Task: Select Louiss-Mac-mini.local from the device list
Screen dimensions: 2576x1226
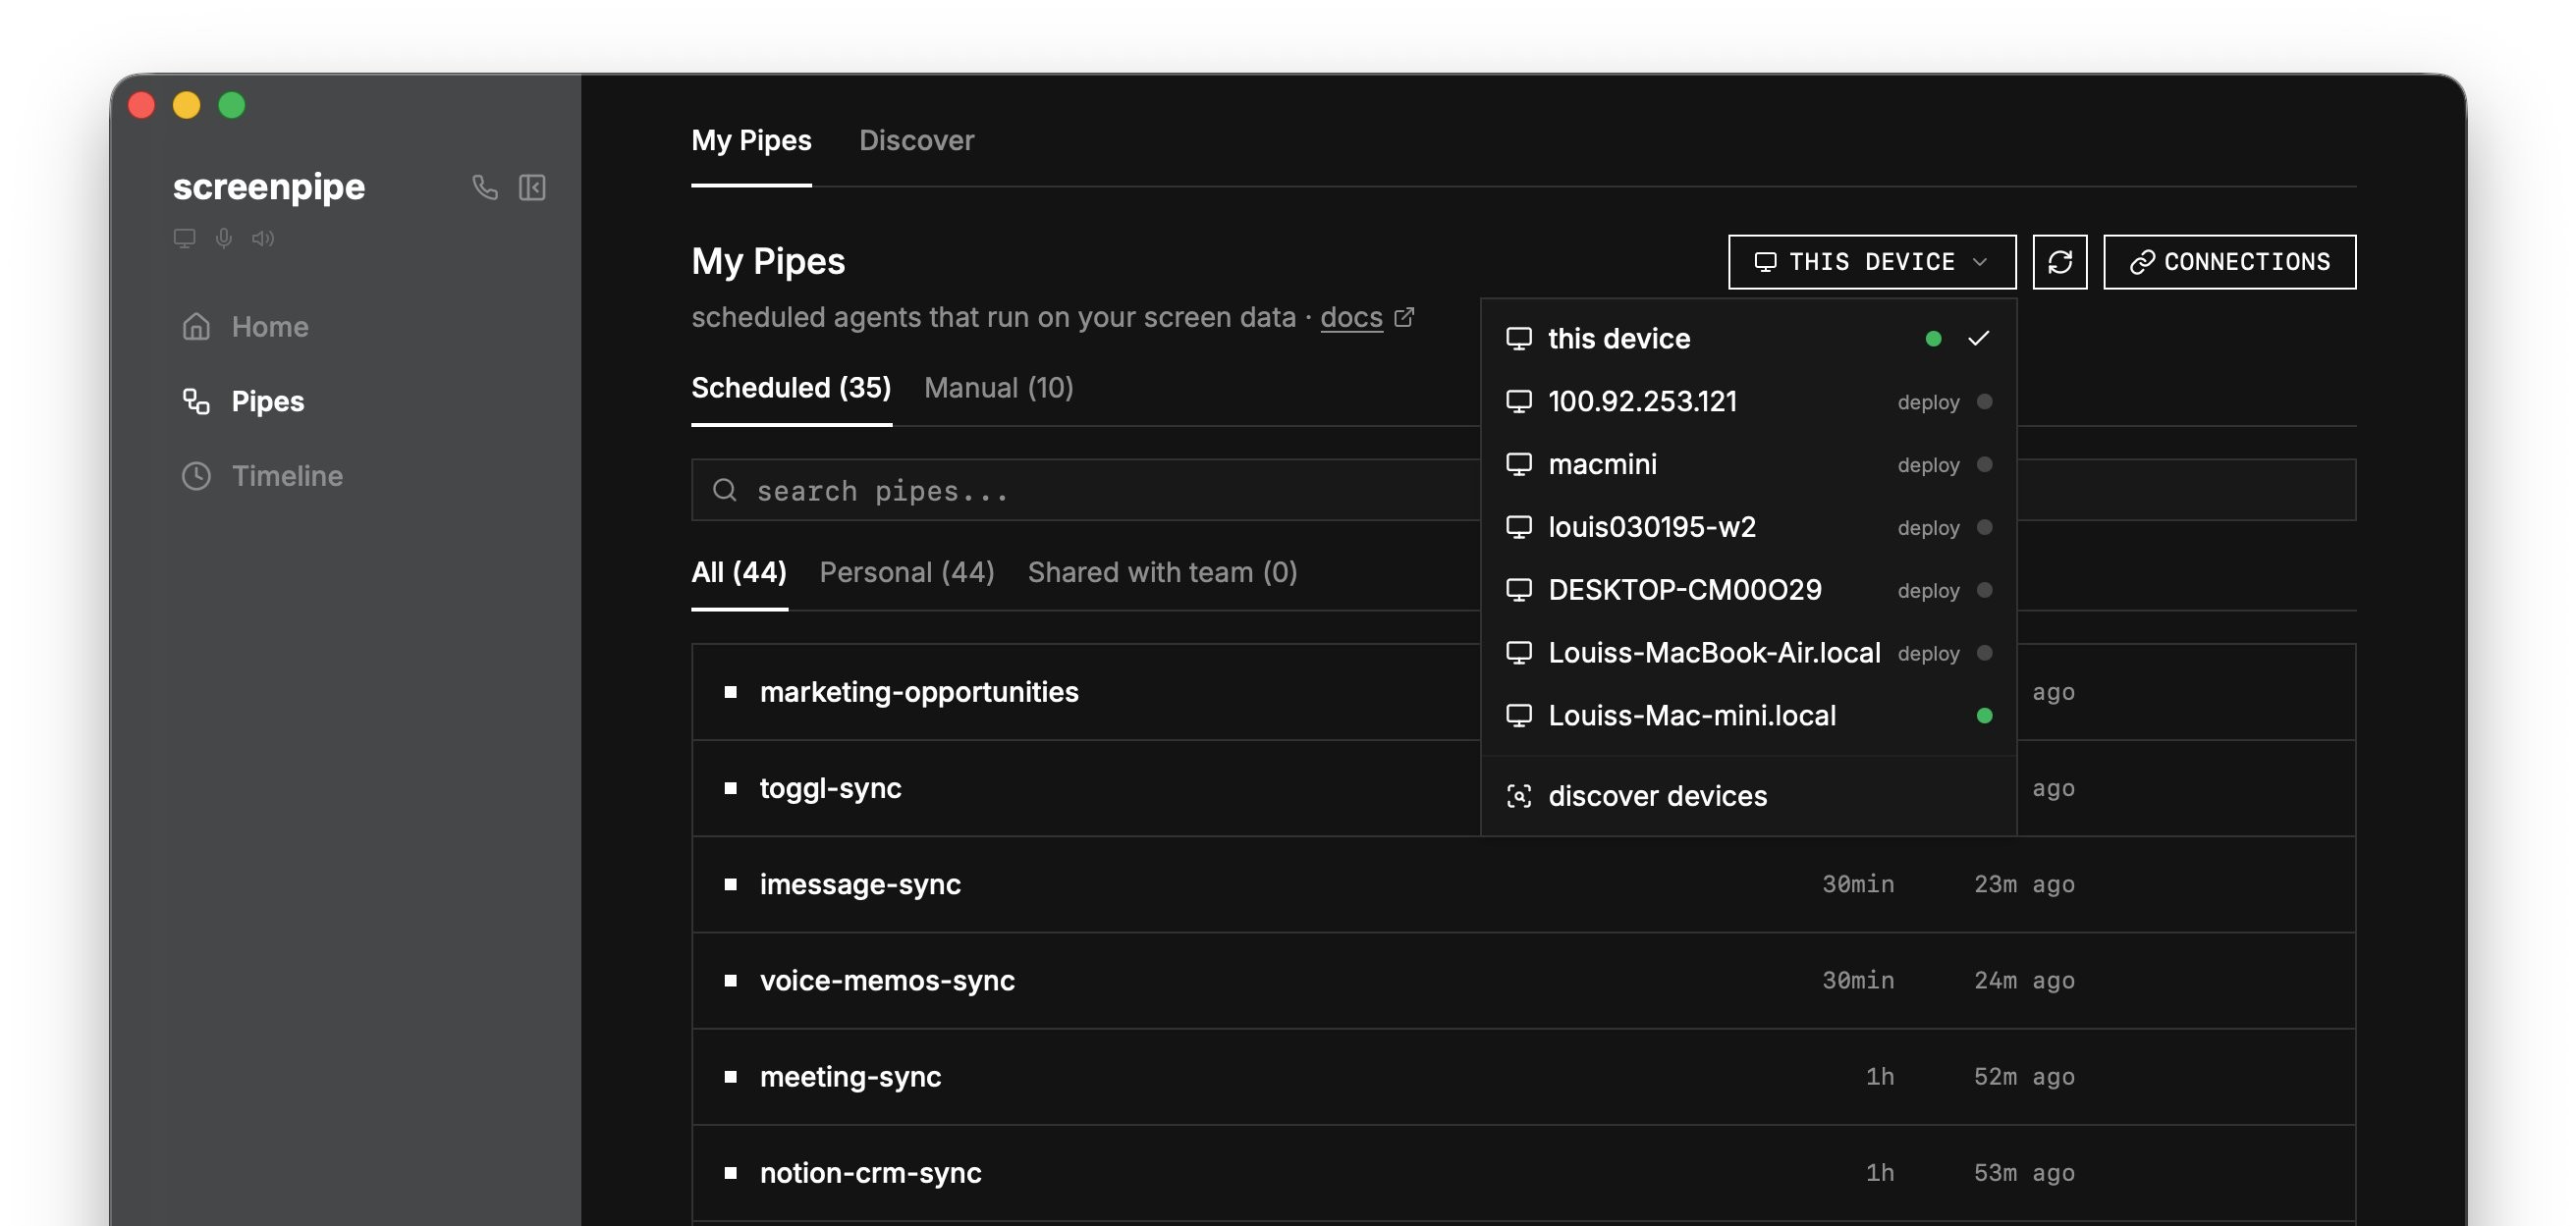Action: pos(1692,716)
